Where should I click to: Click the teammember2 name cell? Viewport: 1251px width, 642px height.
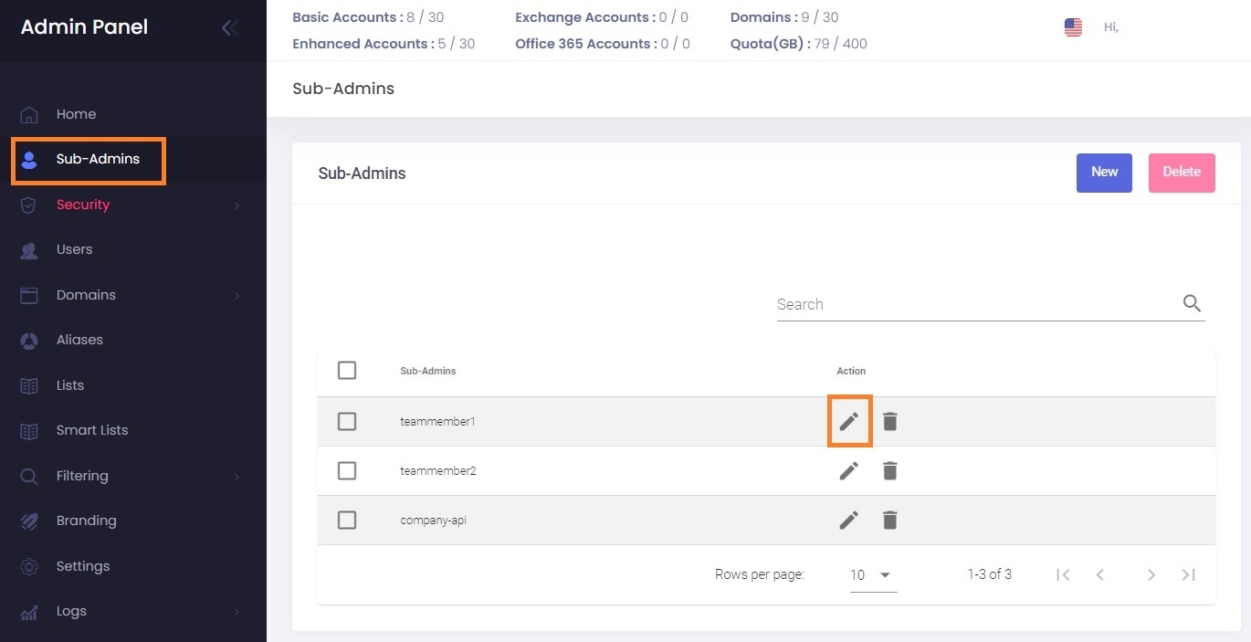tap(438, 471)
